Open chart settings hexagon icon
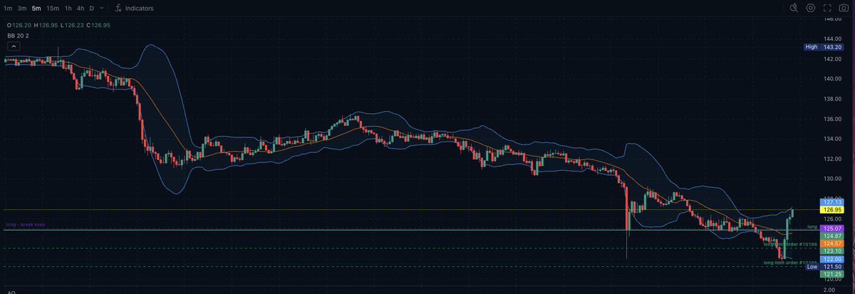The width and height of the screenshot is (855, 294). click(x=811, y=8)
